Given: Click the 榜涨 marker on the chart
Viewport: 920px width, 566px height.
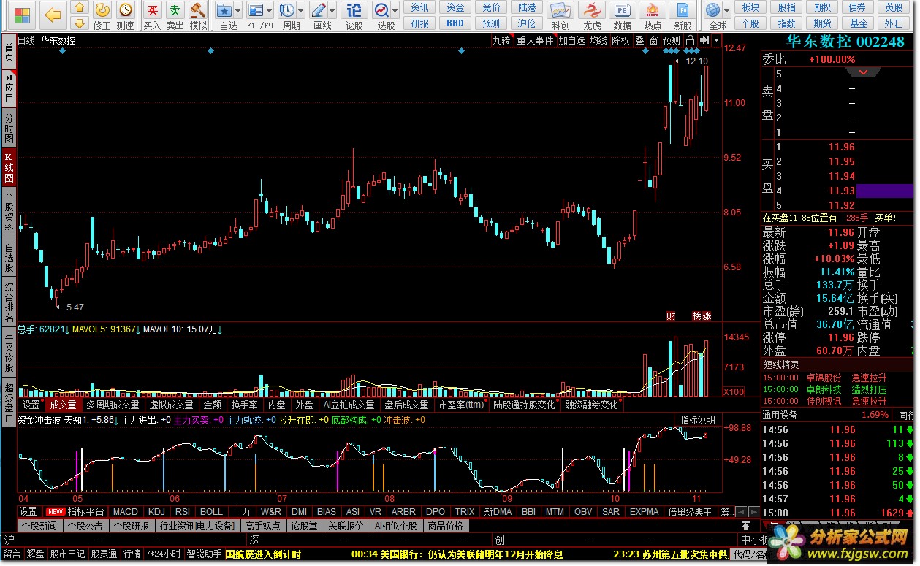Looking at the screenshot, I should pos(702,316).
